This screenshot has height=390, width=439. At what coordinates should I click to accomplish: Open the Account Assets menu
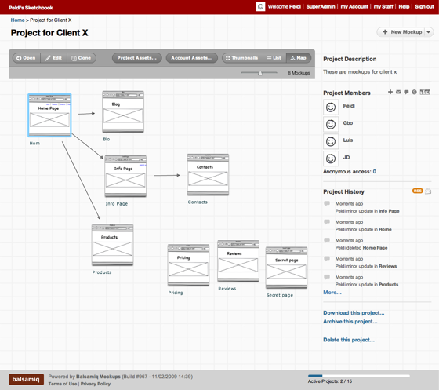click(x=192, y=58)
